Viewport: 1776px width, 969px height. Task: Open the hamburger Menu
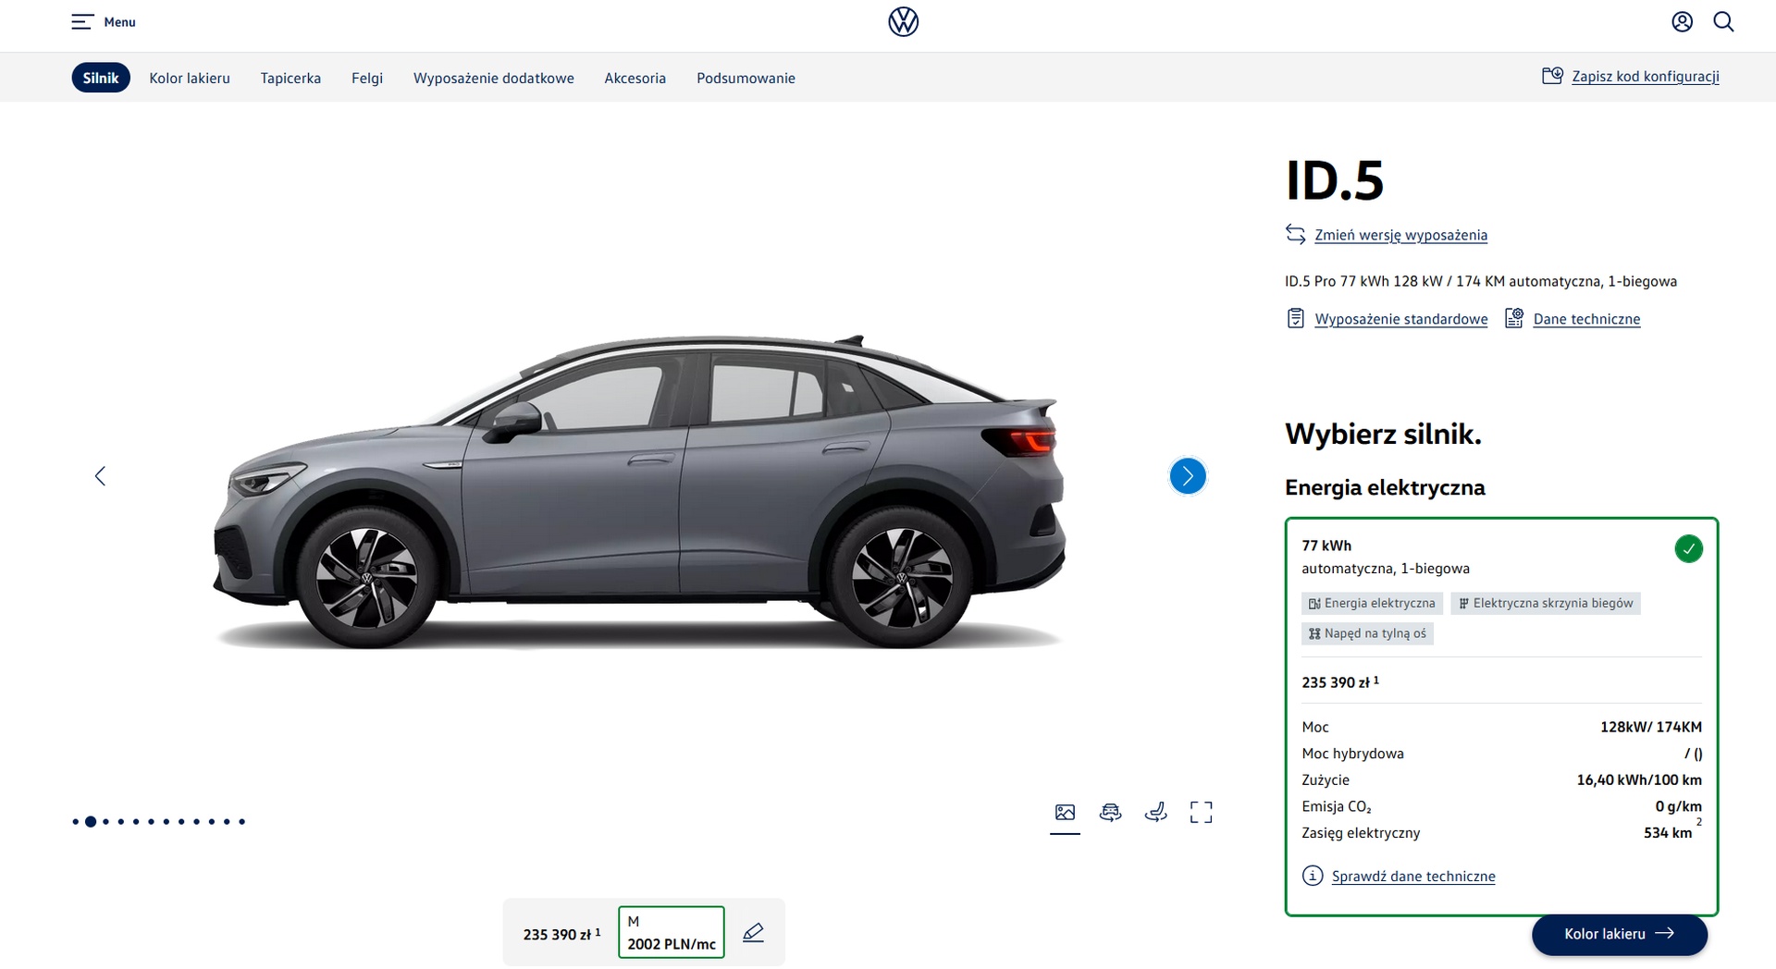pos(103,22)
